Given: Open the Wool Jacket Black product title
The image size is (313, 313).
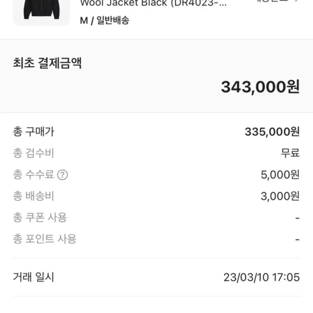Looking at the screenshot, I should (x=153, y=3).
